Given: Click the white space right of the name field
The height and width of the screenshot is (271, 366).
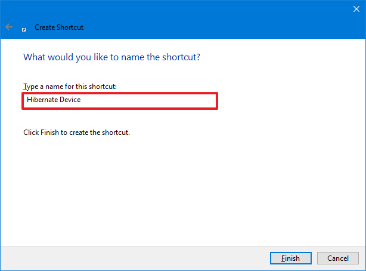Looking at the screenshot, I should [286, 100].
